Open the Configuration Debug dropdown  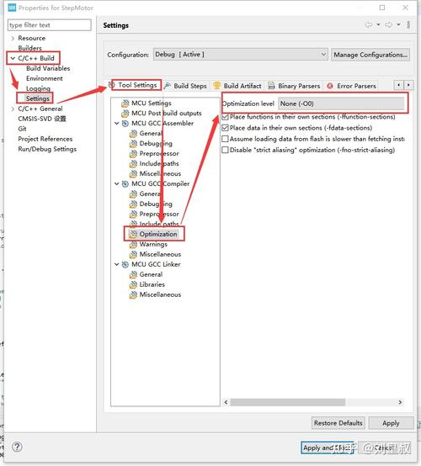241,55
